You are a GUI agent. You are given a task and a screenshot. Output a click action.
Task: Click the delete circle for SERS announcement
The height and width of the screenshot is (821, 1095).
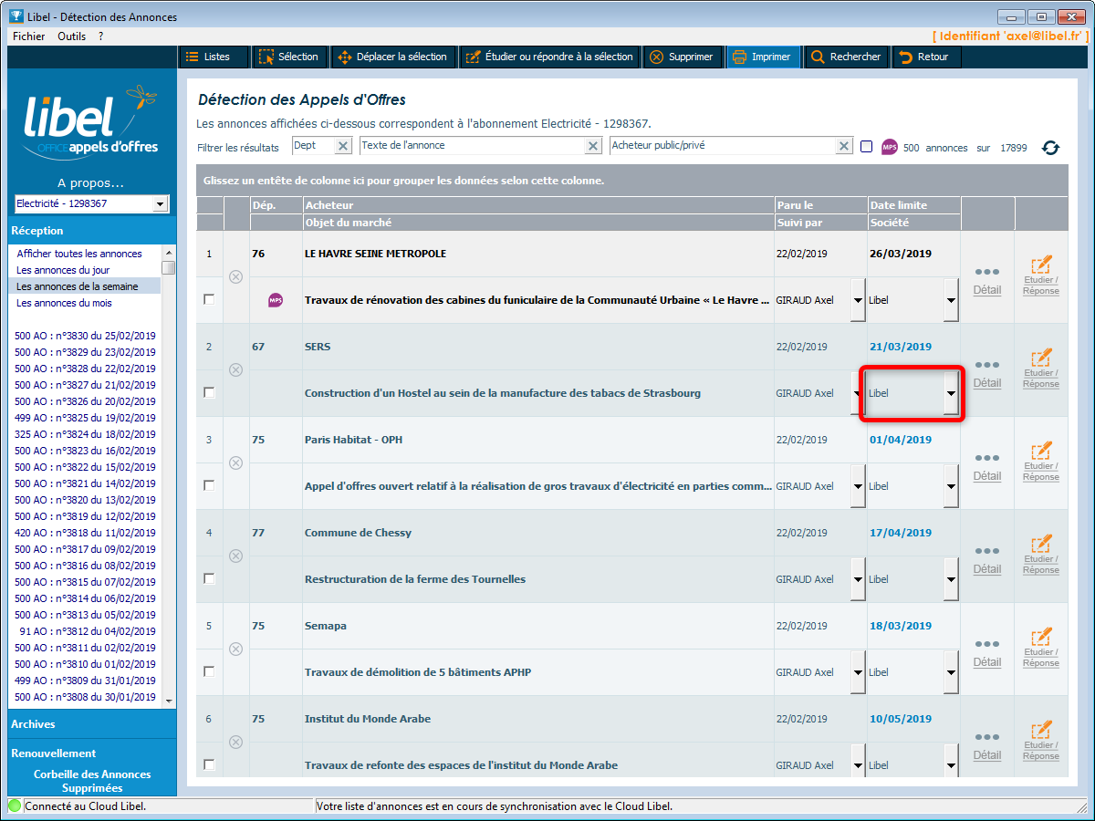(x=235, y=369)
